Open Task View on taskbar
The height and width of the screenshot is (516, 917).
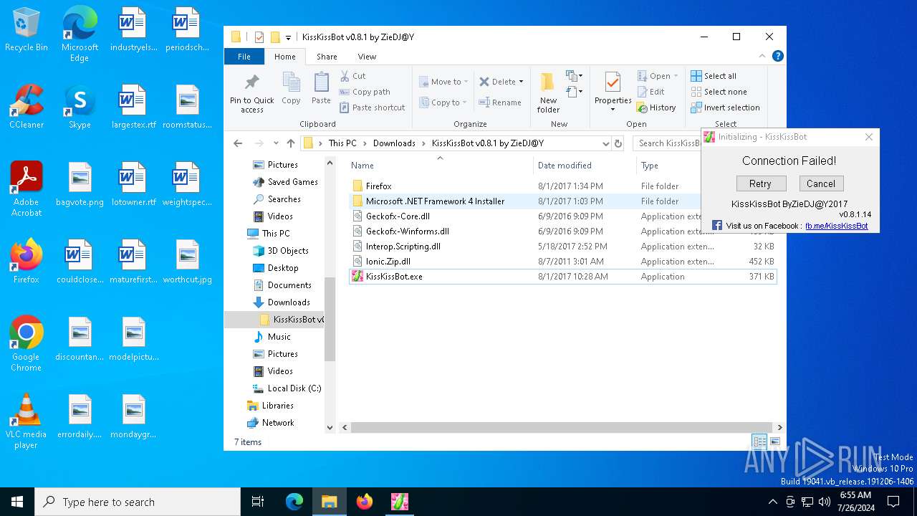click(258, 502)
